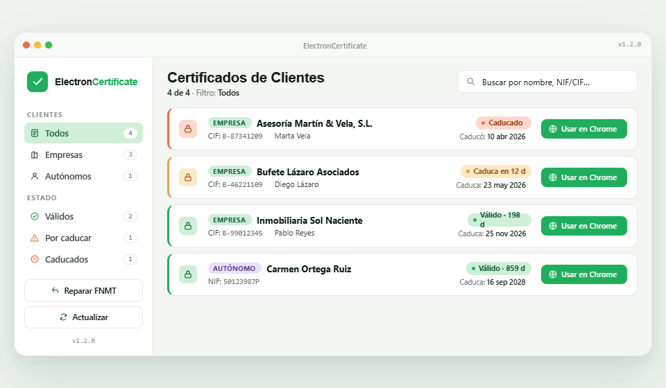
Task: Click the document icon next to Todos
Action: (35, 133)
